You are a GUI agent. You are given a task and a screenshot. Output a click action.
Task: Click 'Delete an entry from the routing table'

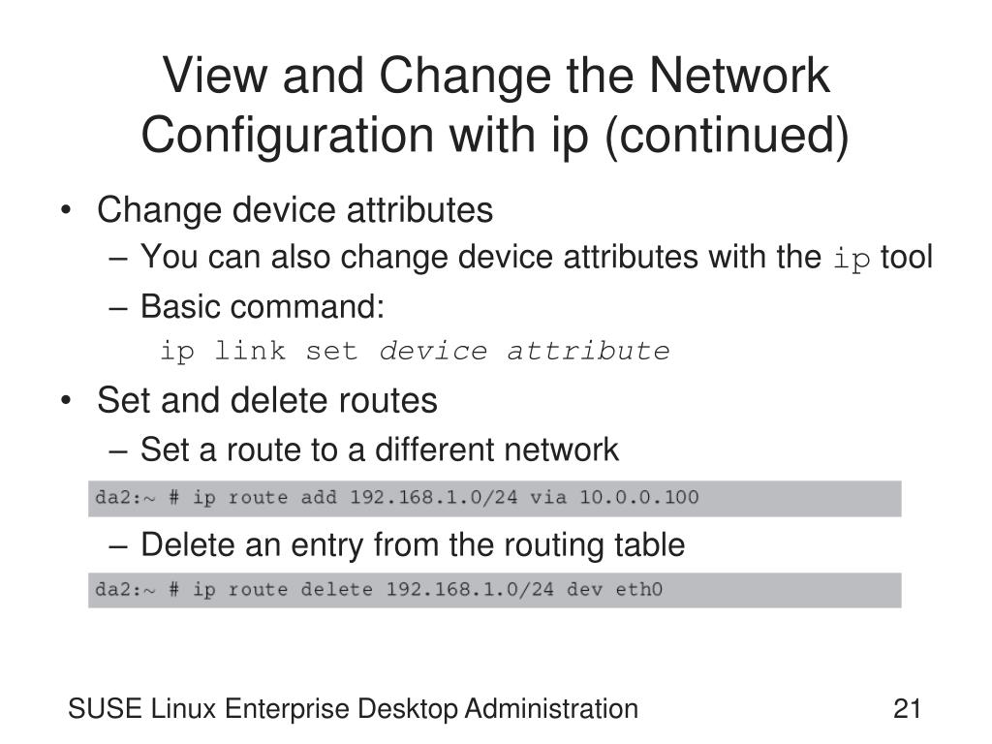click(413, 544)
